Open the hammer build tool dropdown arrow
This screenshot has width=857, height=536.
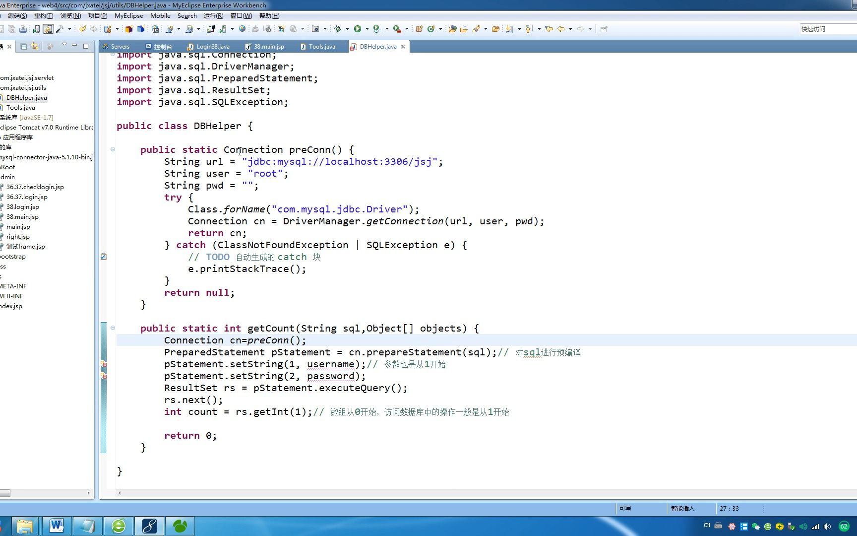tap(69, 29)
